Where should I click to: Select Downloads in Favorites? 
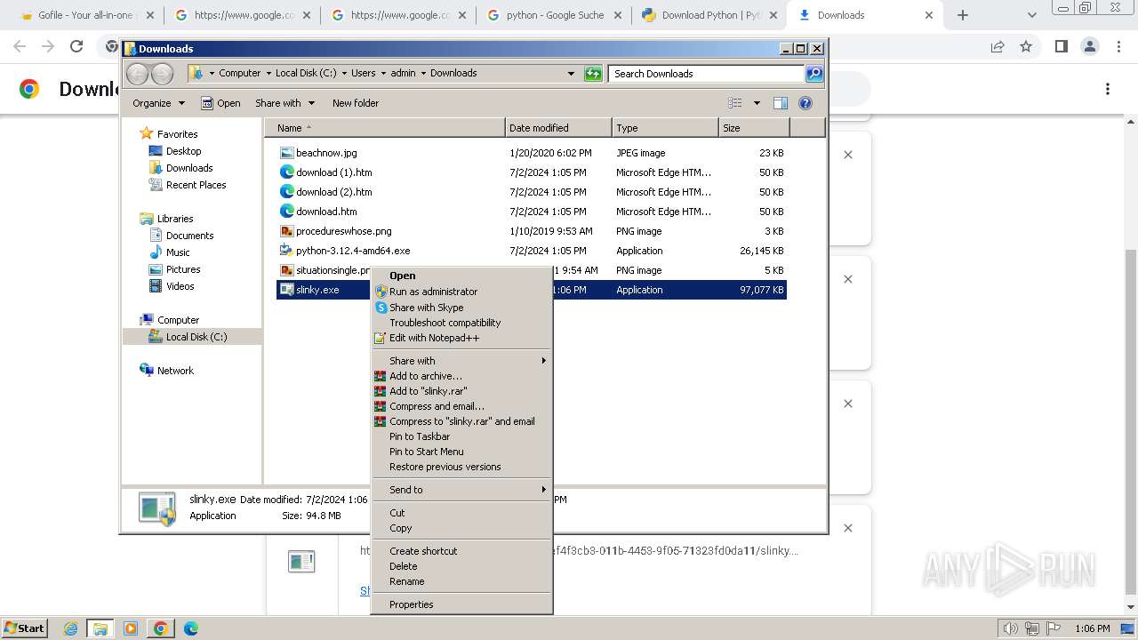(x=189, y=168)
